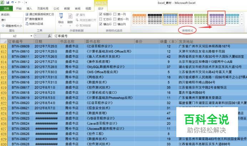The width and height of the screenshot is (247, 146).
Task: Click the Name Box showing A2
Action: [x=15, y=36]
